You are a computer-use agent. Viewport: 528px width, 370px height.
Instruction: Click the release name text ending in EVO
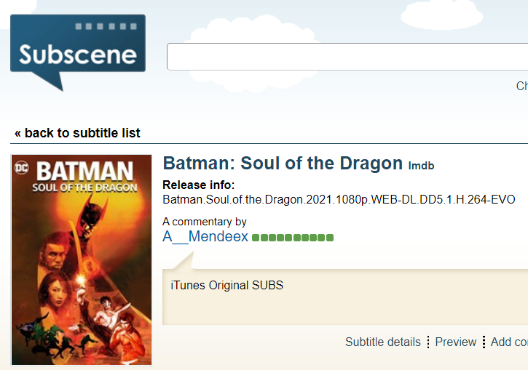point(339,199)
